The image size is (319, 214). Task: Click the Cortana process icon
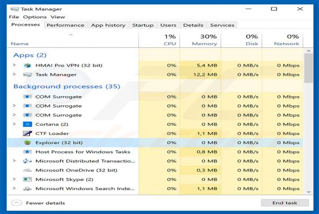tap(27, 124)
